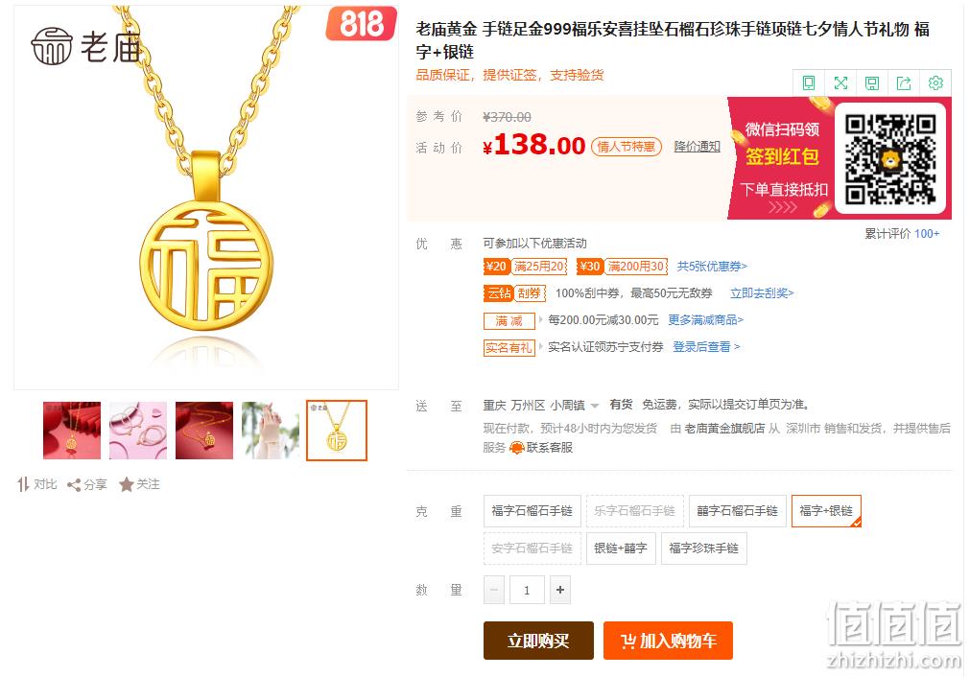Open the delivery location dropdown 重庆 万州区

[541, 405]
